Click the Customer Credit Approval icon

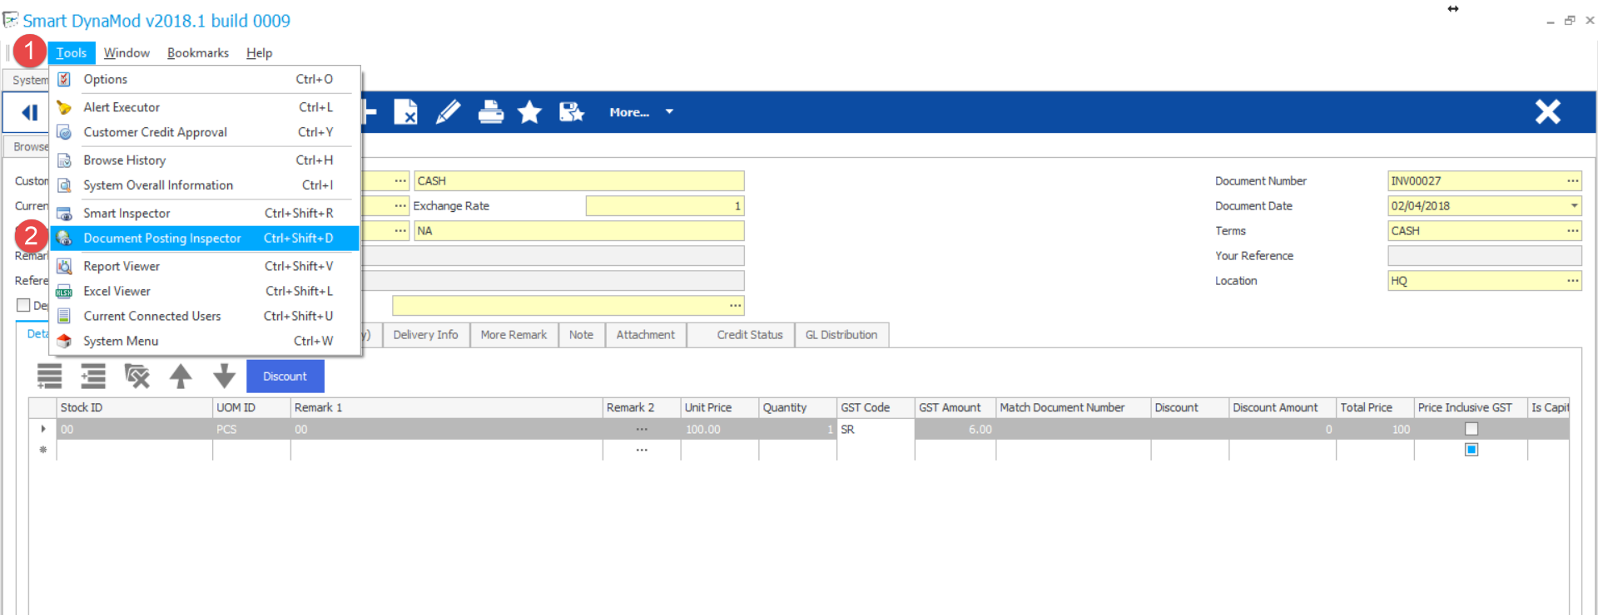[64, 132]
